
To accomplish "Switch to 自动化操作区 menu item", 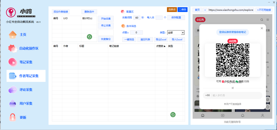I will pyautogui.click(x=29, y=48).
